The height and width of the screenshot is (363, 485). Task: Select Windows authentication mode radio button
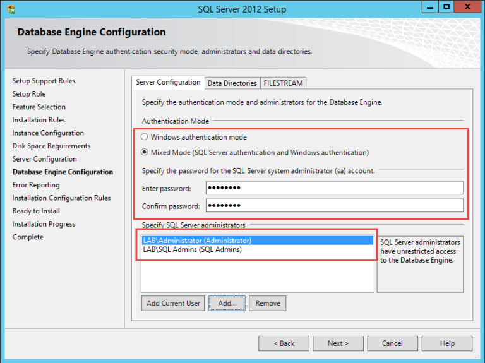[x=145, y=137]
